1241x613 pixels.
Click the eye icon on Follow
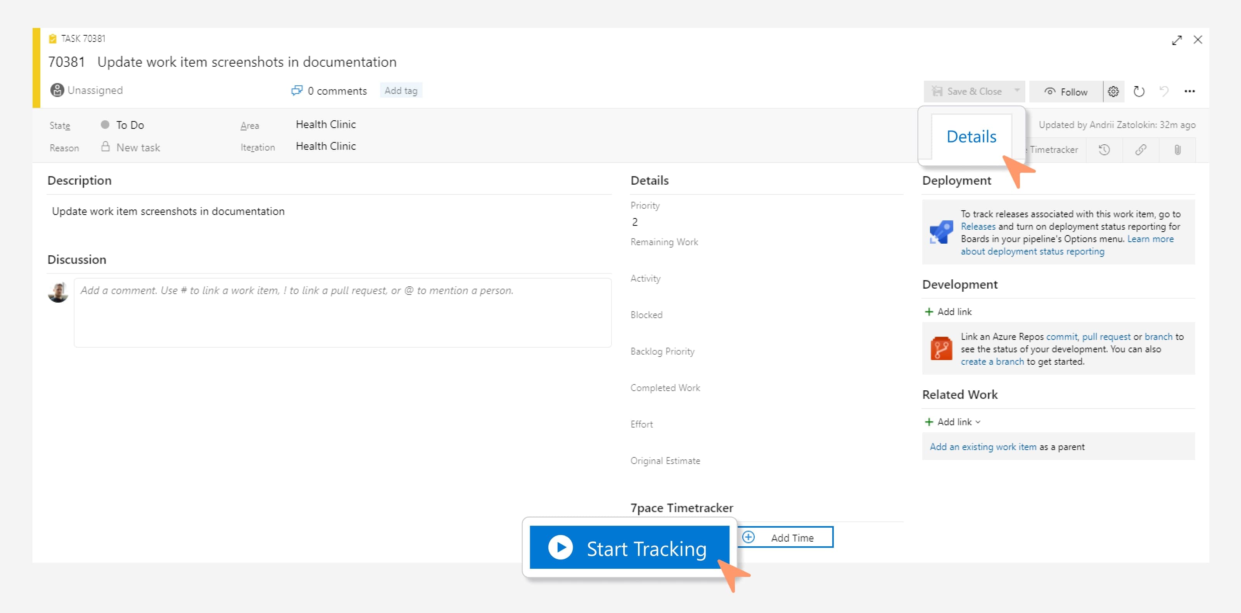point(1050,91)
